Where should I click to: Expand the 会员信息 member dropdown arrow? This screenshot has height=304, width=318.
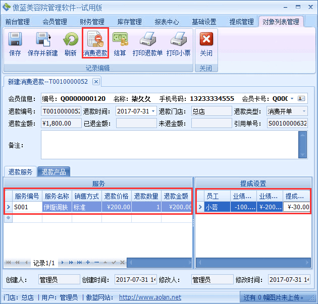click(292, 98)
